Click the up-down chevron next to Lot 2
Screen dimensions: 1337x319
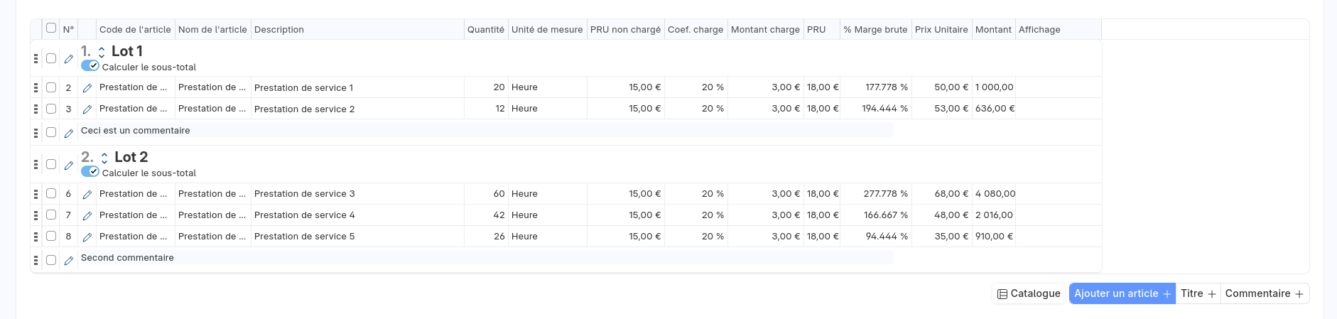click(104, 158)
